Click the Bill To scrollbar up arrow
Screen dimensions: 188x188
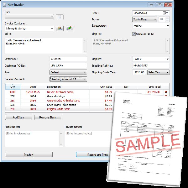(x=85, y=41)
